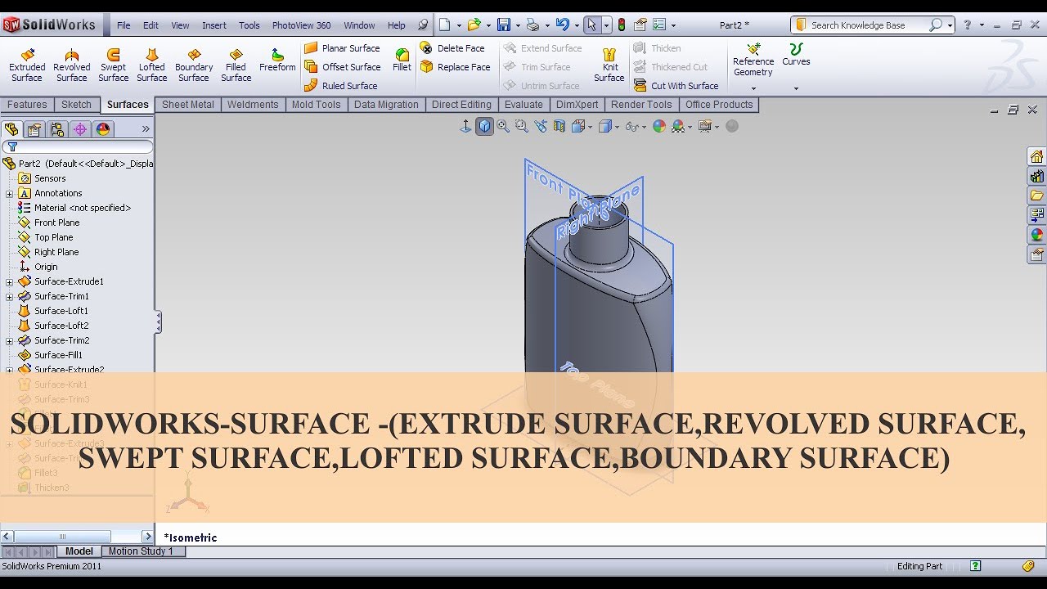1047x589 pixels.
Task: Select the Revolved Surface tool
Action: [x=72, y=65]
